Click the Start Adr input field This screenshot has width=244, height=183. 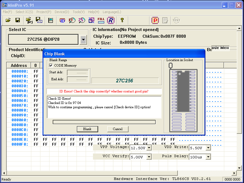tap(78, 73)
